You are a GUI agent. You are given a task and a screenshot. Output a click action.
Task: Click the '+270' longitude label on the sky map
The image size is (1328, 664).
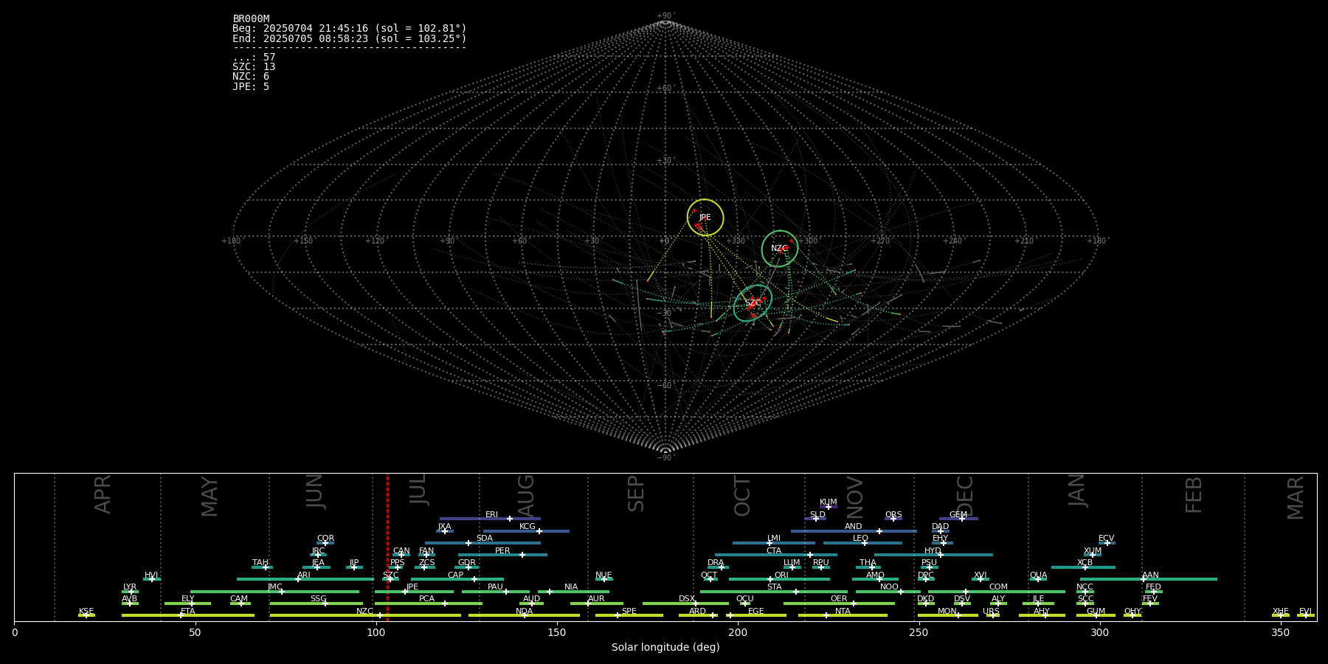pos(880,241)
